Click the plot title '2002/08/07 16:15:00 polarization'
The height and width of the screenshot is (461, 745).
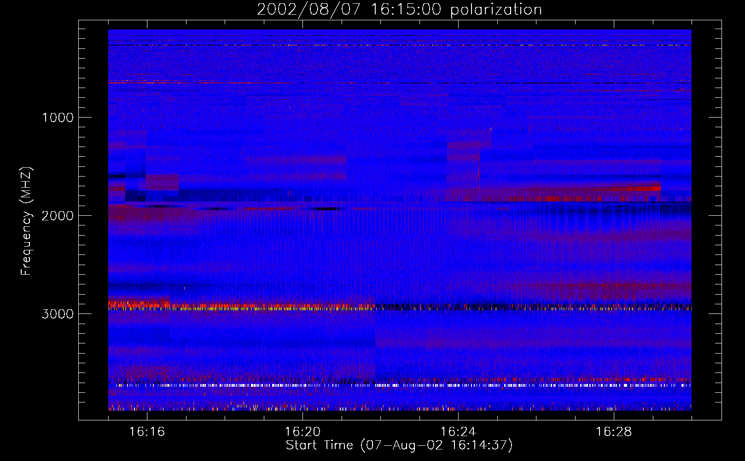point(399,10)
